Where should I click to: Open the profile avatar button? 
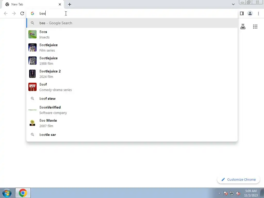pyautogui.click(x=250, y=13)
